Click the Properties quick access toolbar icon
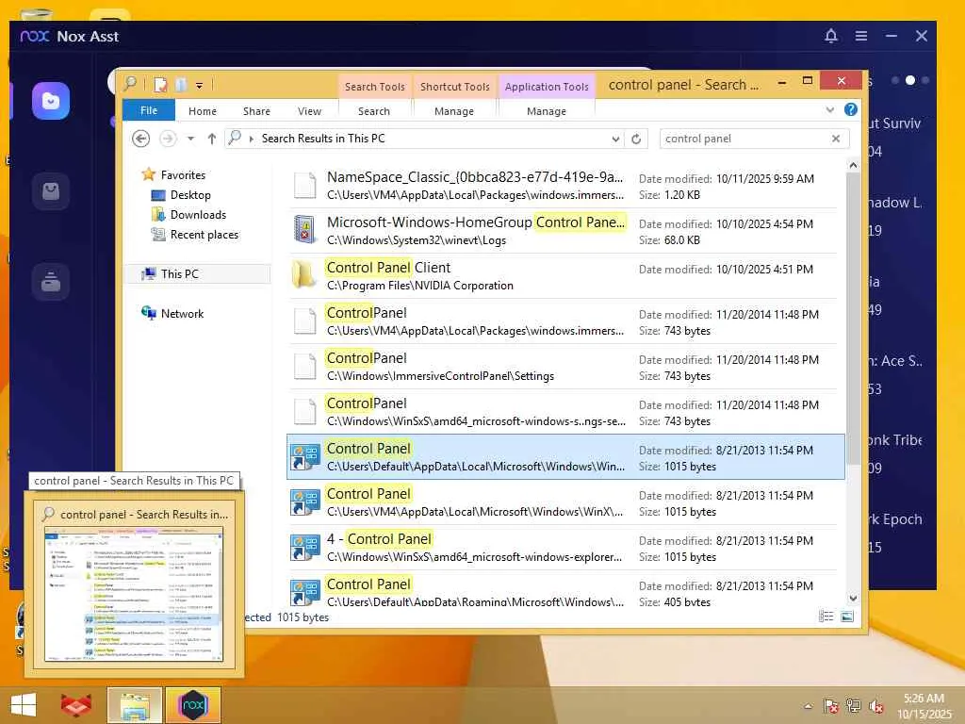This screenshot has height=724, width=965. click(x=160, y=84)
